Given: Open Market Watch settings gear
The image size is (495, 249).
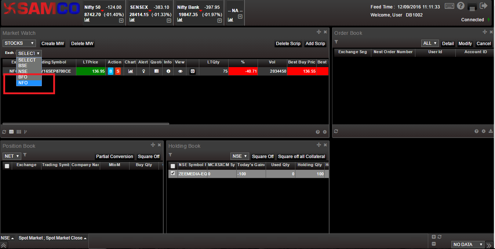Looking at the screenshot, I should point(325,132).
